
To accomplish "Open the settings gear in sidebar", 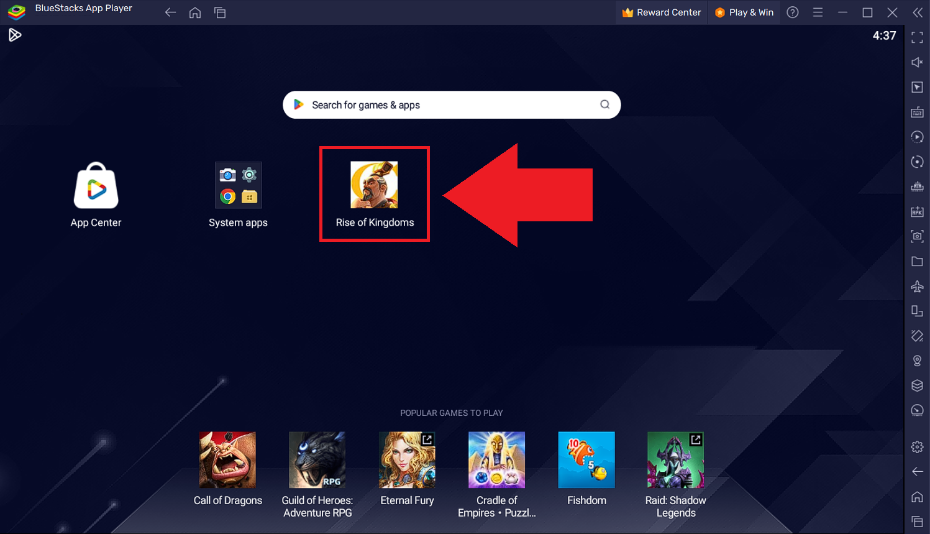I will click(x=917, y=447).
